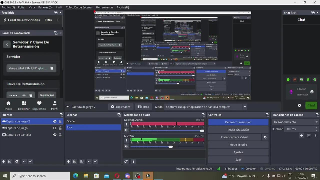
Task: Reiniciar the stream key
Action: click(47, 95)
